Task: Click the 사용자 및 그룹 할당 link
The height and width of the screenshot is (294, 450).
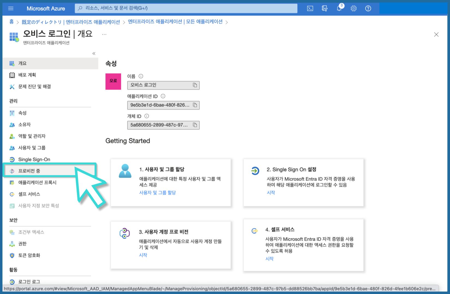Action: [158, 193]
